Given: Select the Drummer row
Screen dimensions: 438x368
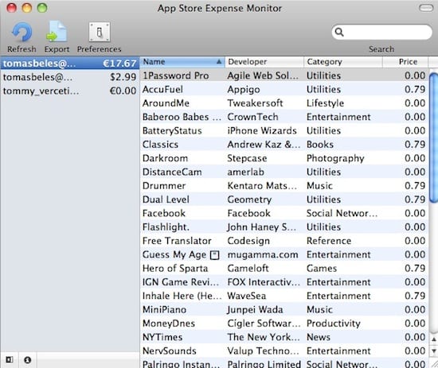Looking at the screenshot, I should click(284, 186).
